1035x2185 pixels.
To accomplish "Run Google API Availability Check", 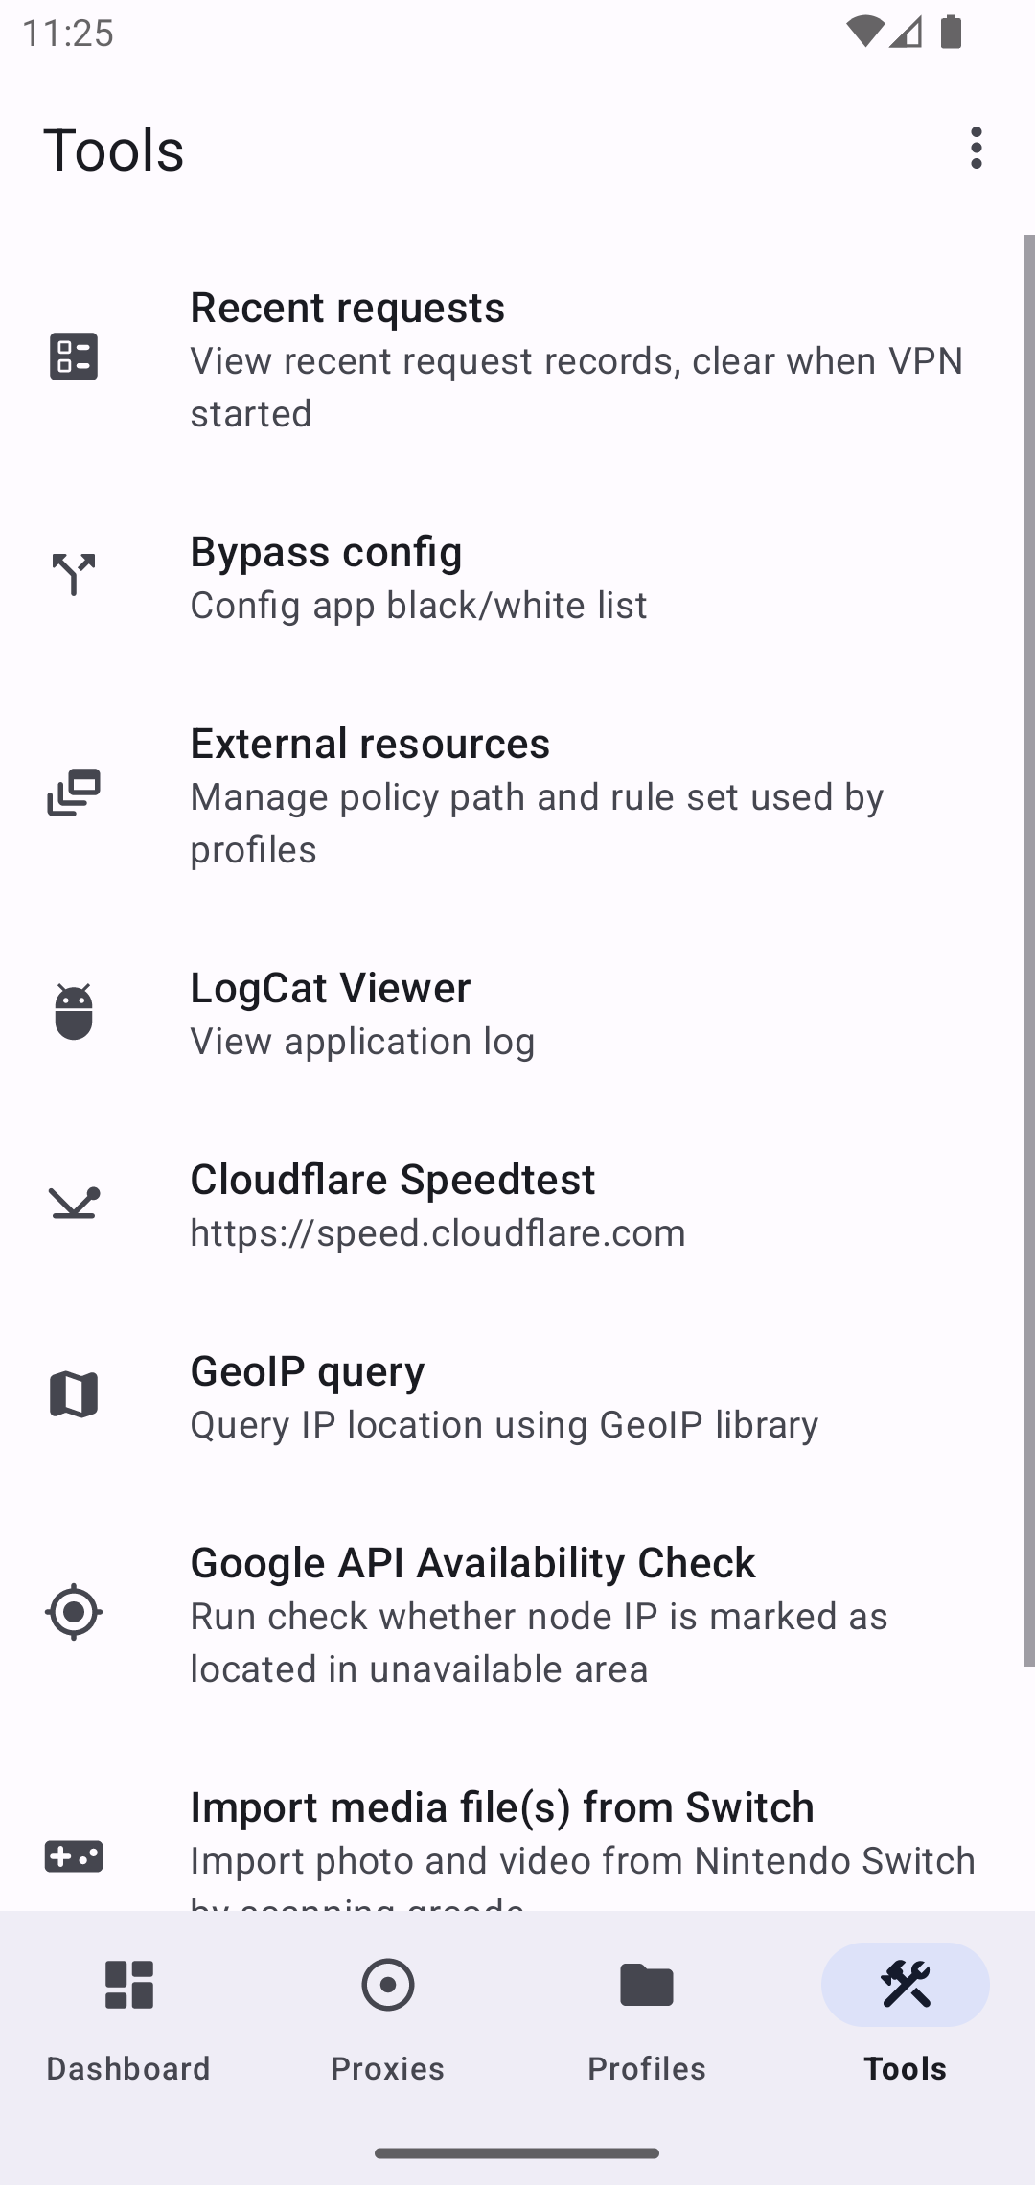I will tap(575, 1615).
